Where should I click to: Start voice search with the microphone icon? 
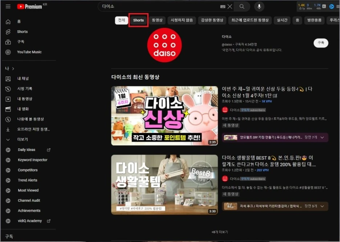pos(259,7)
